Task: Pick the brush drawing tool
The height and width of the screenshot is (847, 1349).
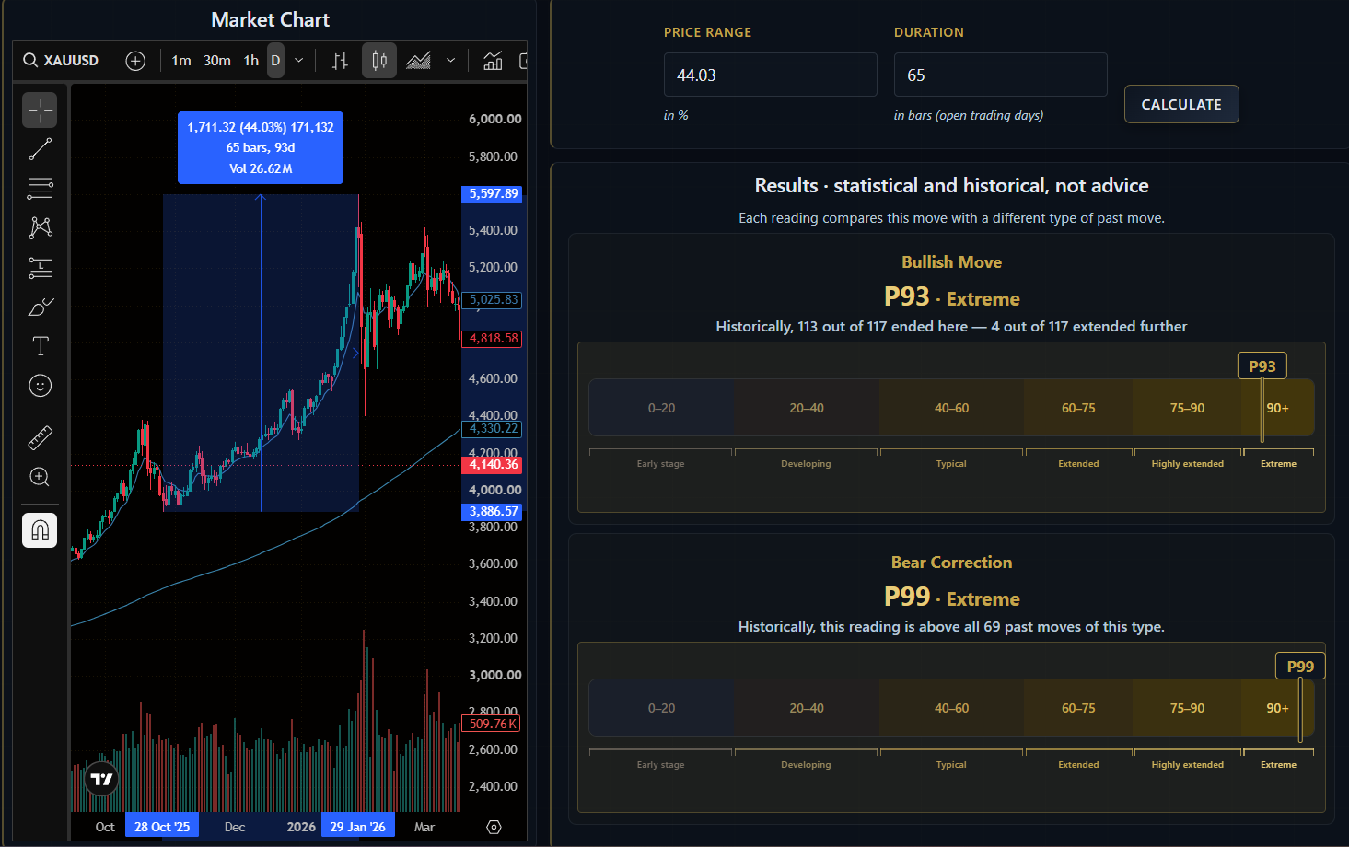Action: coord(40,307)
